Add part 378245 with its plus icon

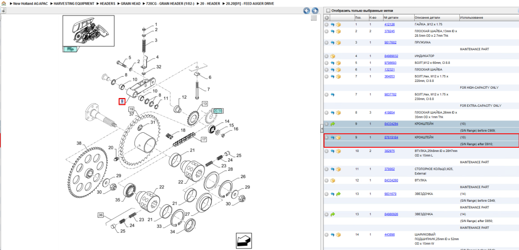tap(326, 32)
